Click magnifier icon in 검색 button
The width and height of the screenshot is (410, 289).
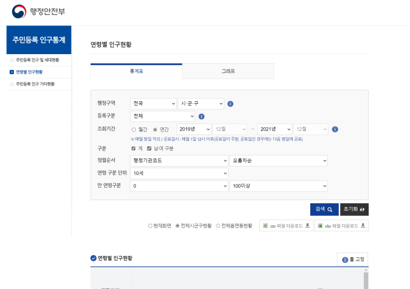(330, 209)
